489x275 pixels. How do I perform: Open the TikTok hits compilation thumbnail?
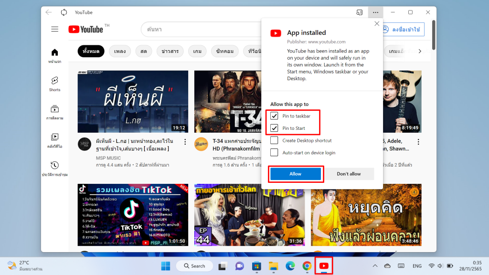coord(133,215)
